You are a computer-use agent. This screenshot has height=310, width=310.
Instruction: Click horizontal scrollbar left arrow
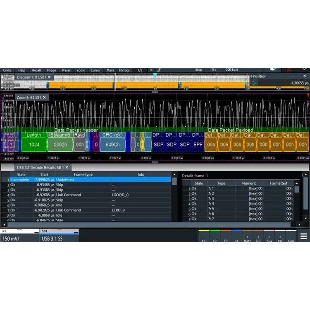4,224
